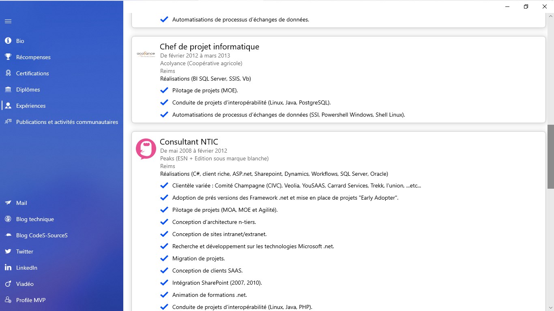554x311 pixels.
Task: Toggle the hamburger navigation menu
Action: [8, 21]
